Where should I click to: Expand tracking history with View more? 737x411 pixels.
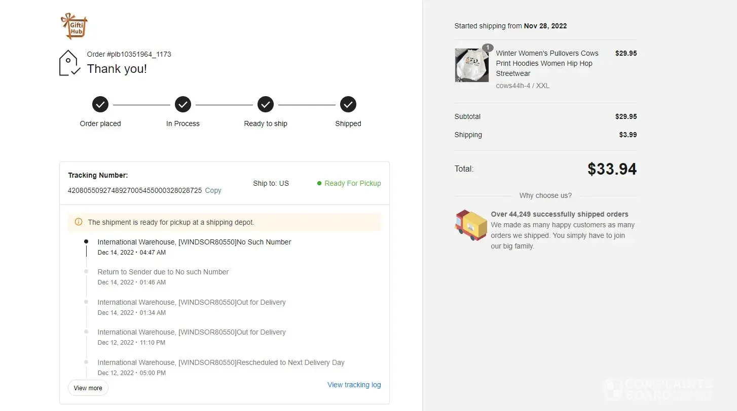point(88,388)
